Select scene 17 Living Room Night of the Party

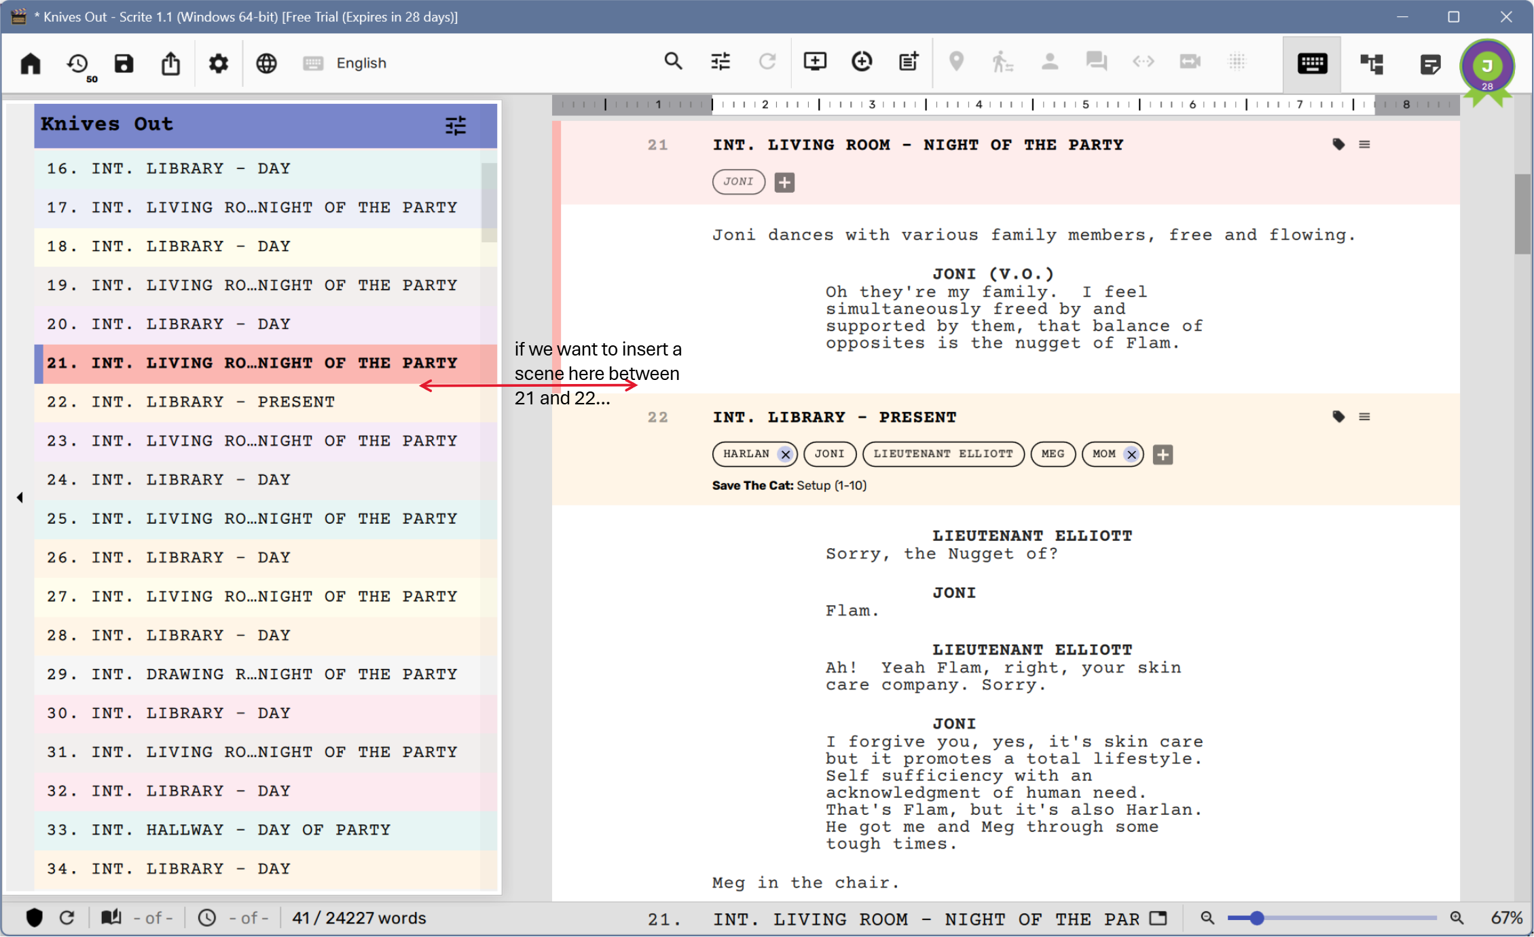(x=258, y=208)
